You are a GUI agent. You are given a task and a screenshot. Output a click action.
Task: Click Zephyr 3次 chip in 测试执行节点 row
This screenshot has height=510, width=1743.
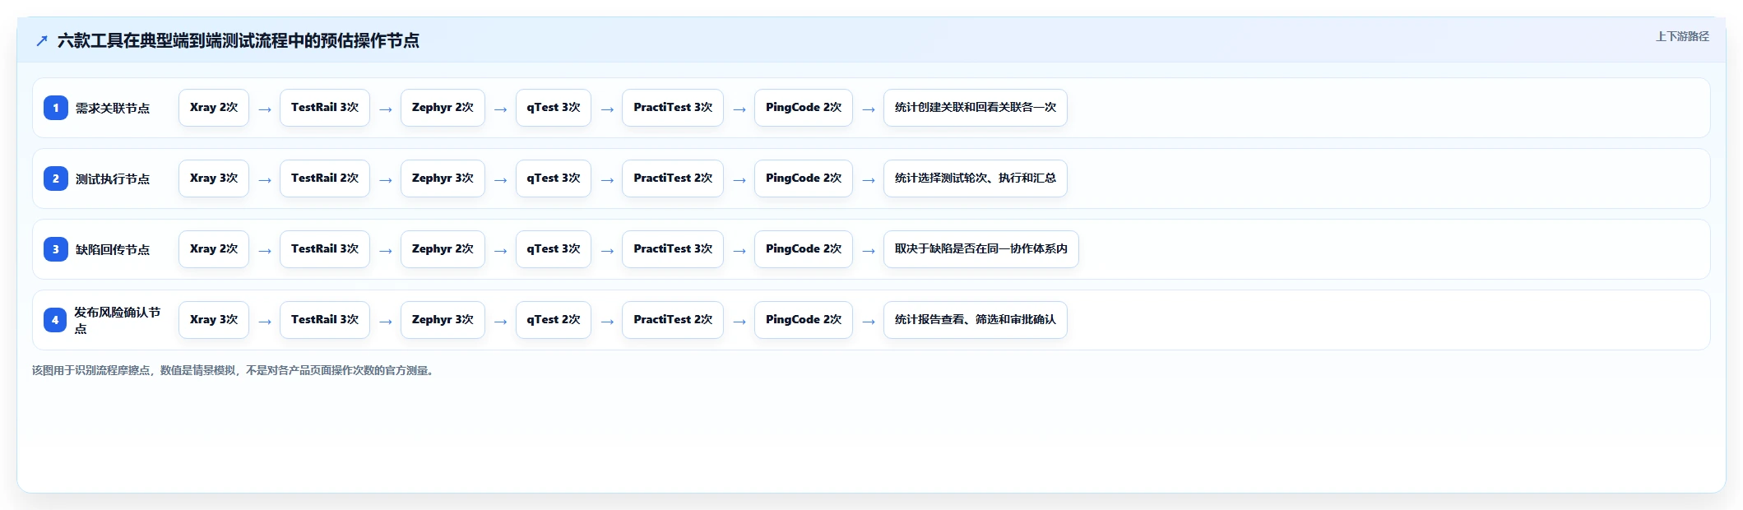443,178
